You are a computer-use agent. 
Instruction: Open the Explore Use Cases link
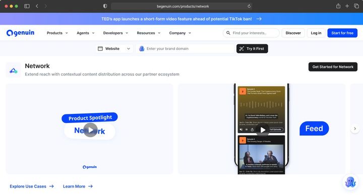pos(32,186)
